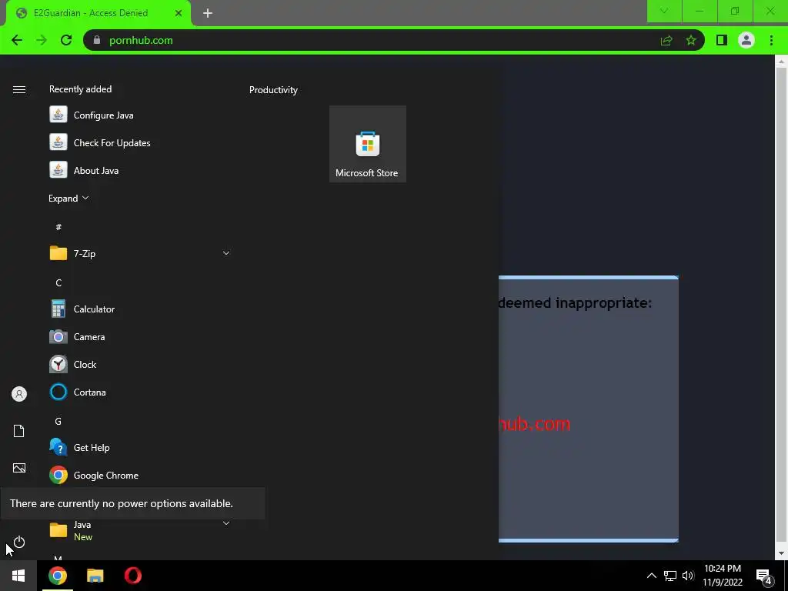Click the Power button in Start
Image resolution: width=788 pixels, height=591 pixels.
(19, 543)
